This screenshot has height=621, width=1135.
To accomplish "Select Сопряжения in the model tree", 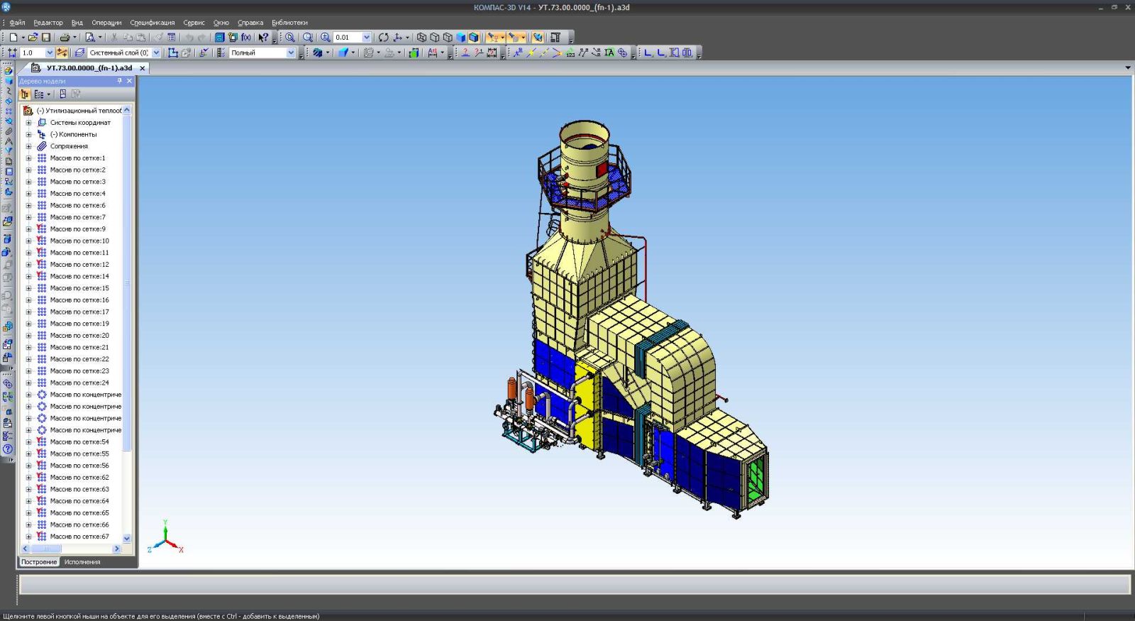I will click(69, 146).
